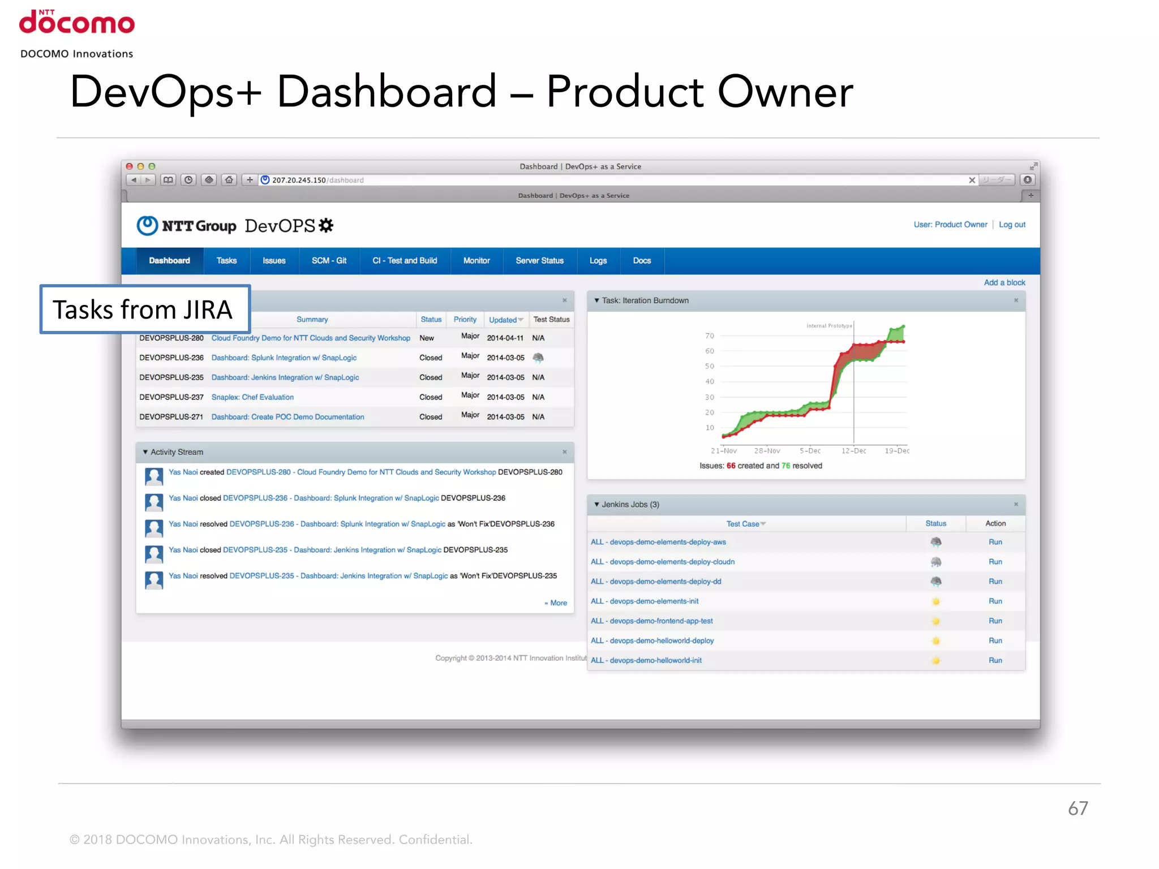The width and height of the screenshot is (1159, 869).
Task: Click the browser forward arrow button
Action: click(148, 180)
